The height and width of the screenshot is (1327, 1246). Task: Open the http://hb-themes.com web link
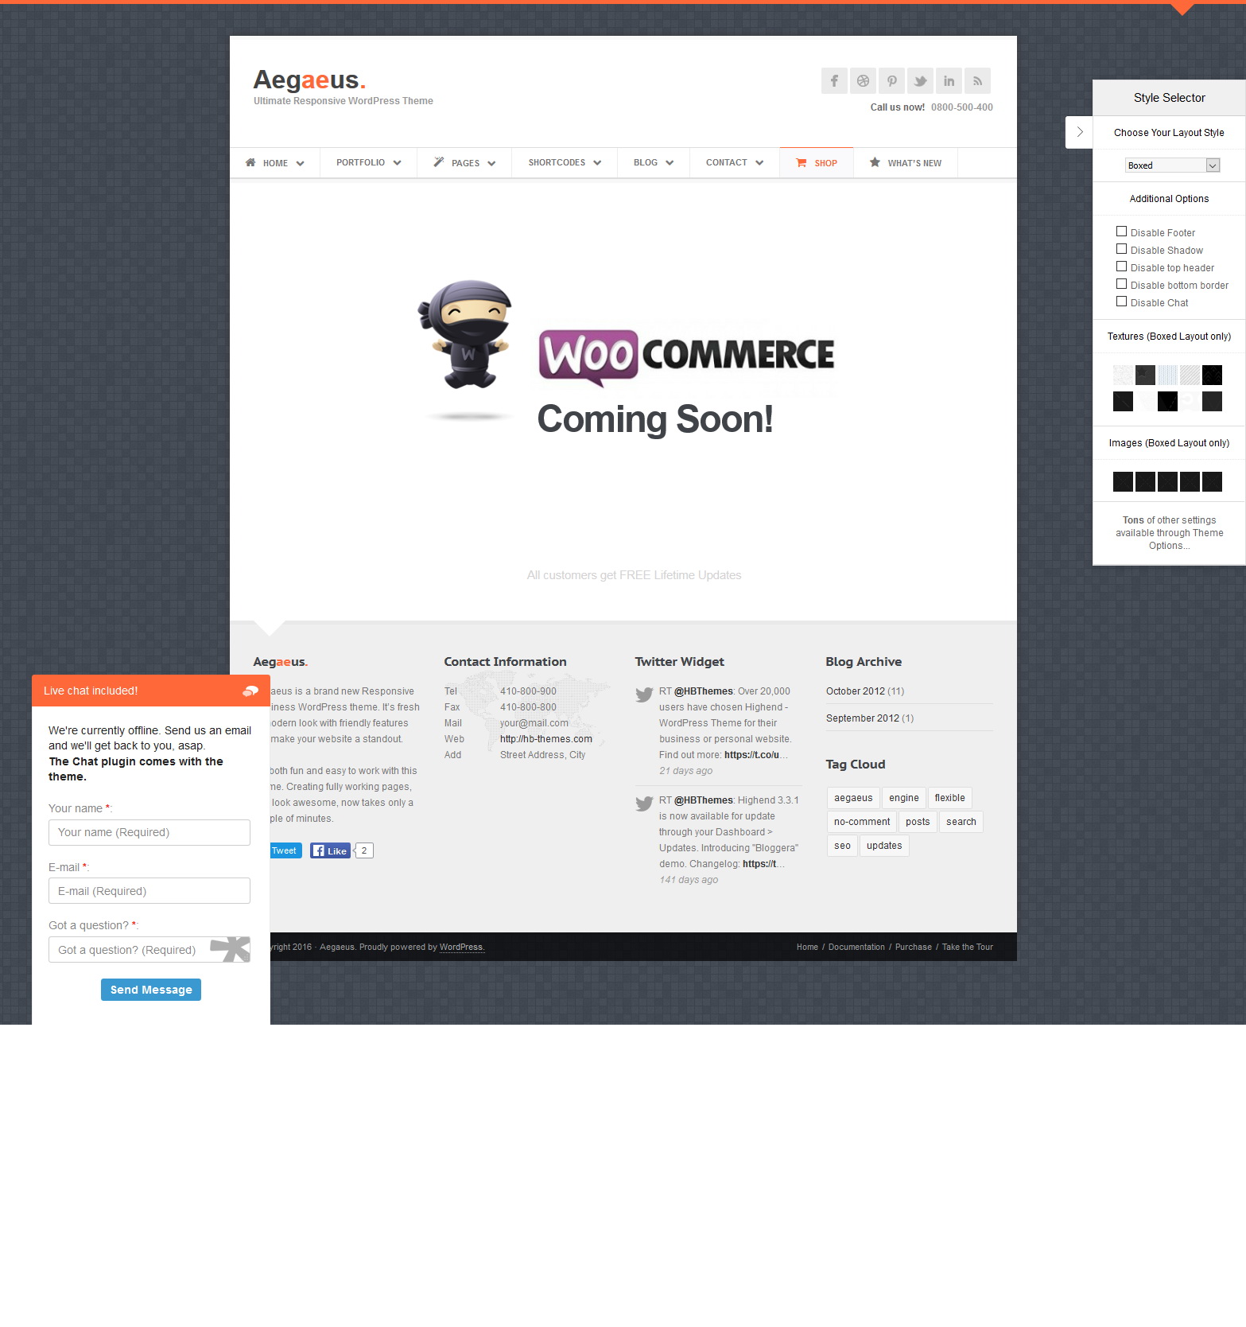(546, 739)
